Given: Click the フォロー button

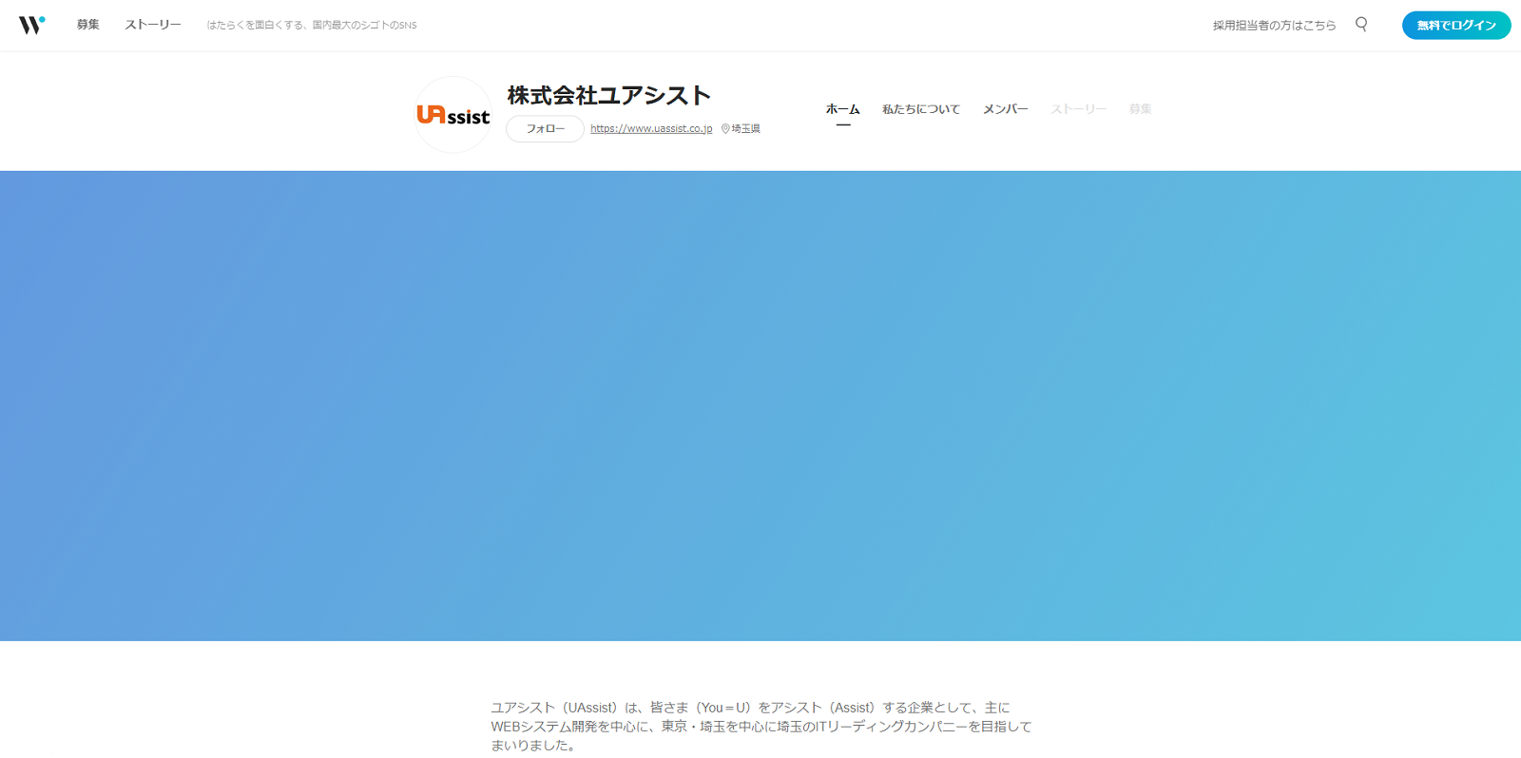Looking at the screenshot, I should point(545,129).
